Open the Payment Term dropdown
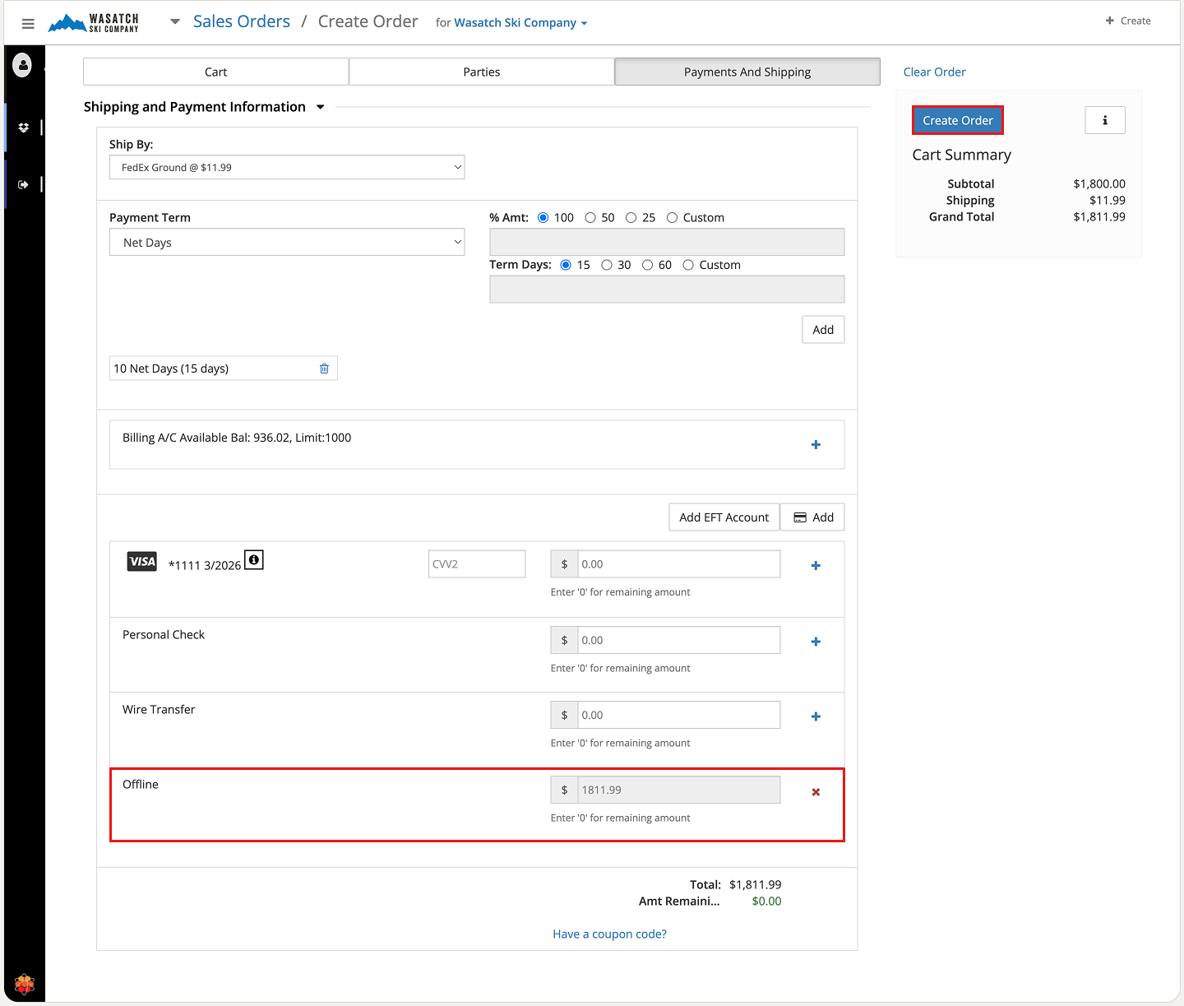Viewport: 1184px width, 1006px height. [287, 243]
